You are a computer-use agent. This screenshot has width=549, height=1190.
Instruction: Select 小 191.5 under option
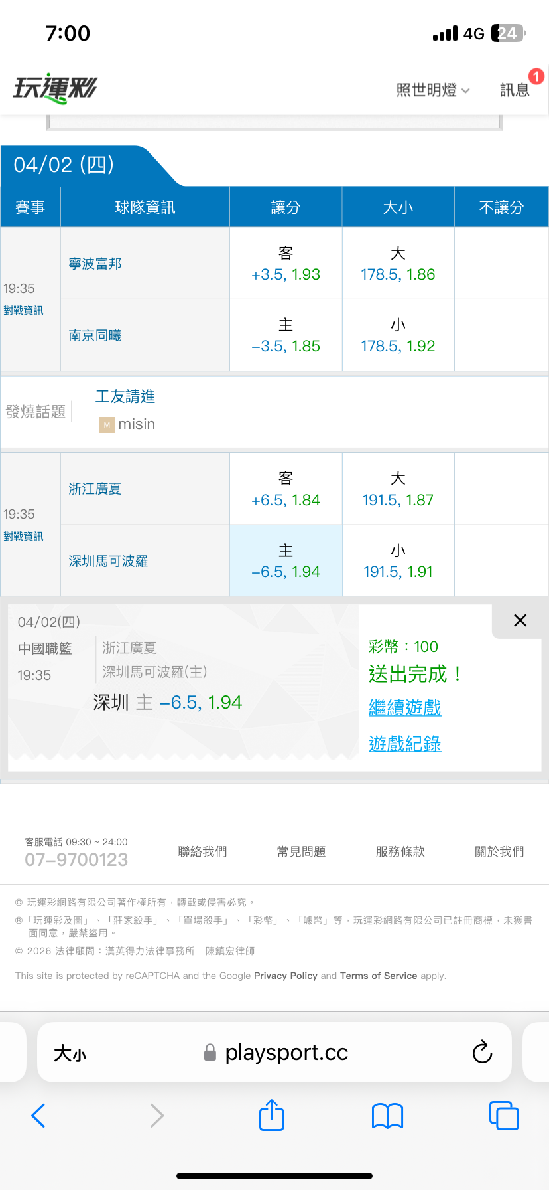point(398,561)
